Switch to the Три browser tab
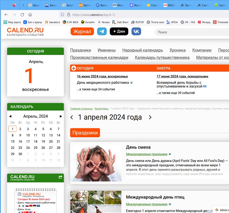The image size is (229, 213). pyautogui.click(x=186, y=5)
